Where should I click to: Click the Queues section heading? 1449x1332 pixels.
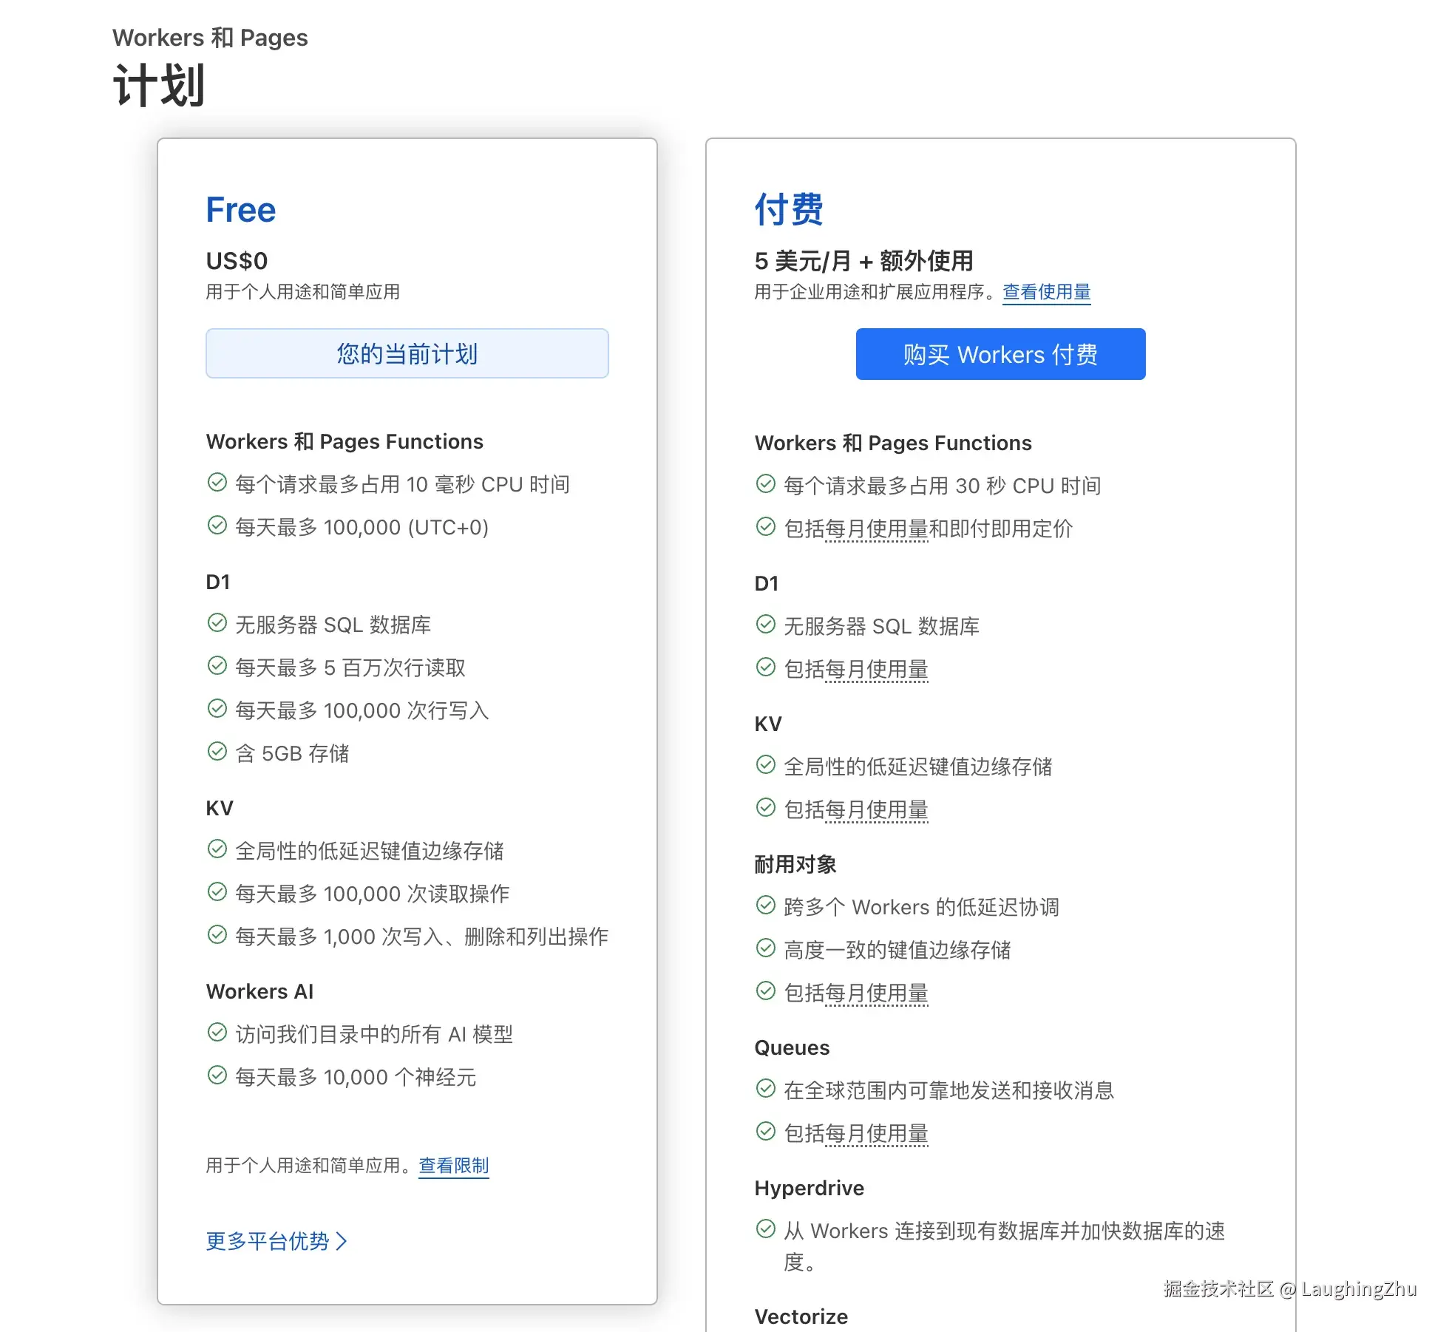pyautogui.click(x=792, y=1047)
